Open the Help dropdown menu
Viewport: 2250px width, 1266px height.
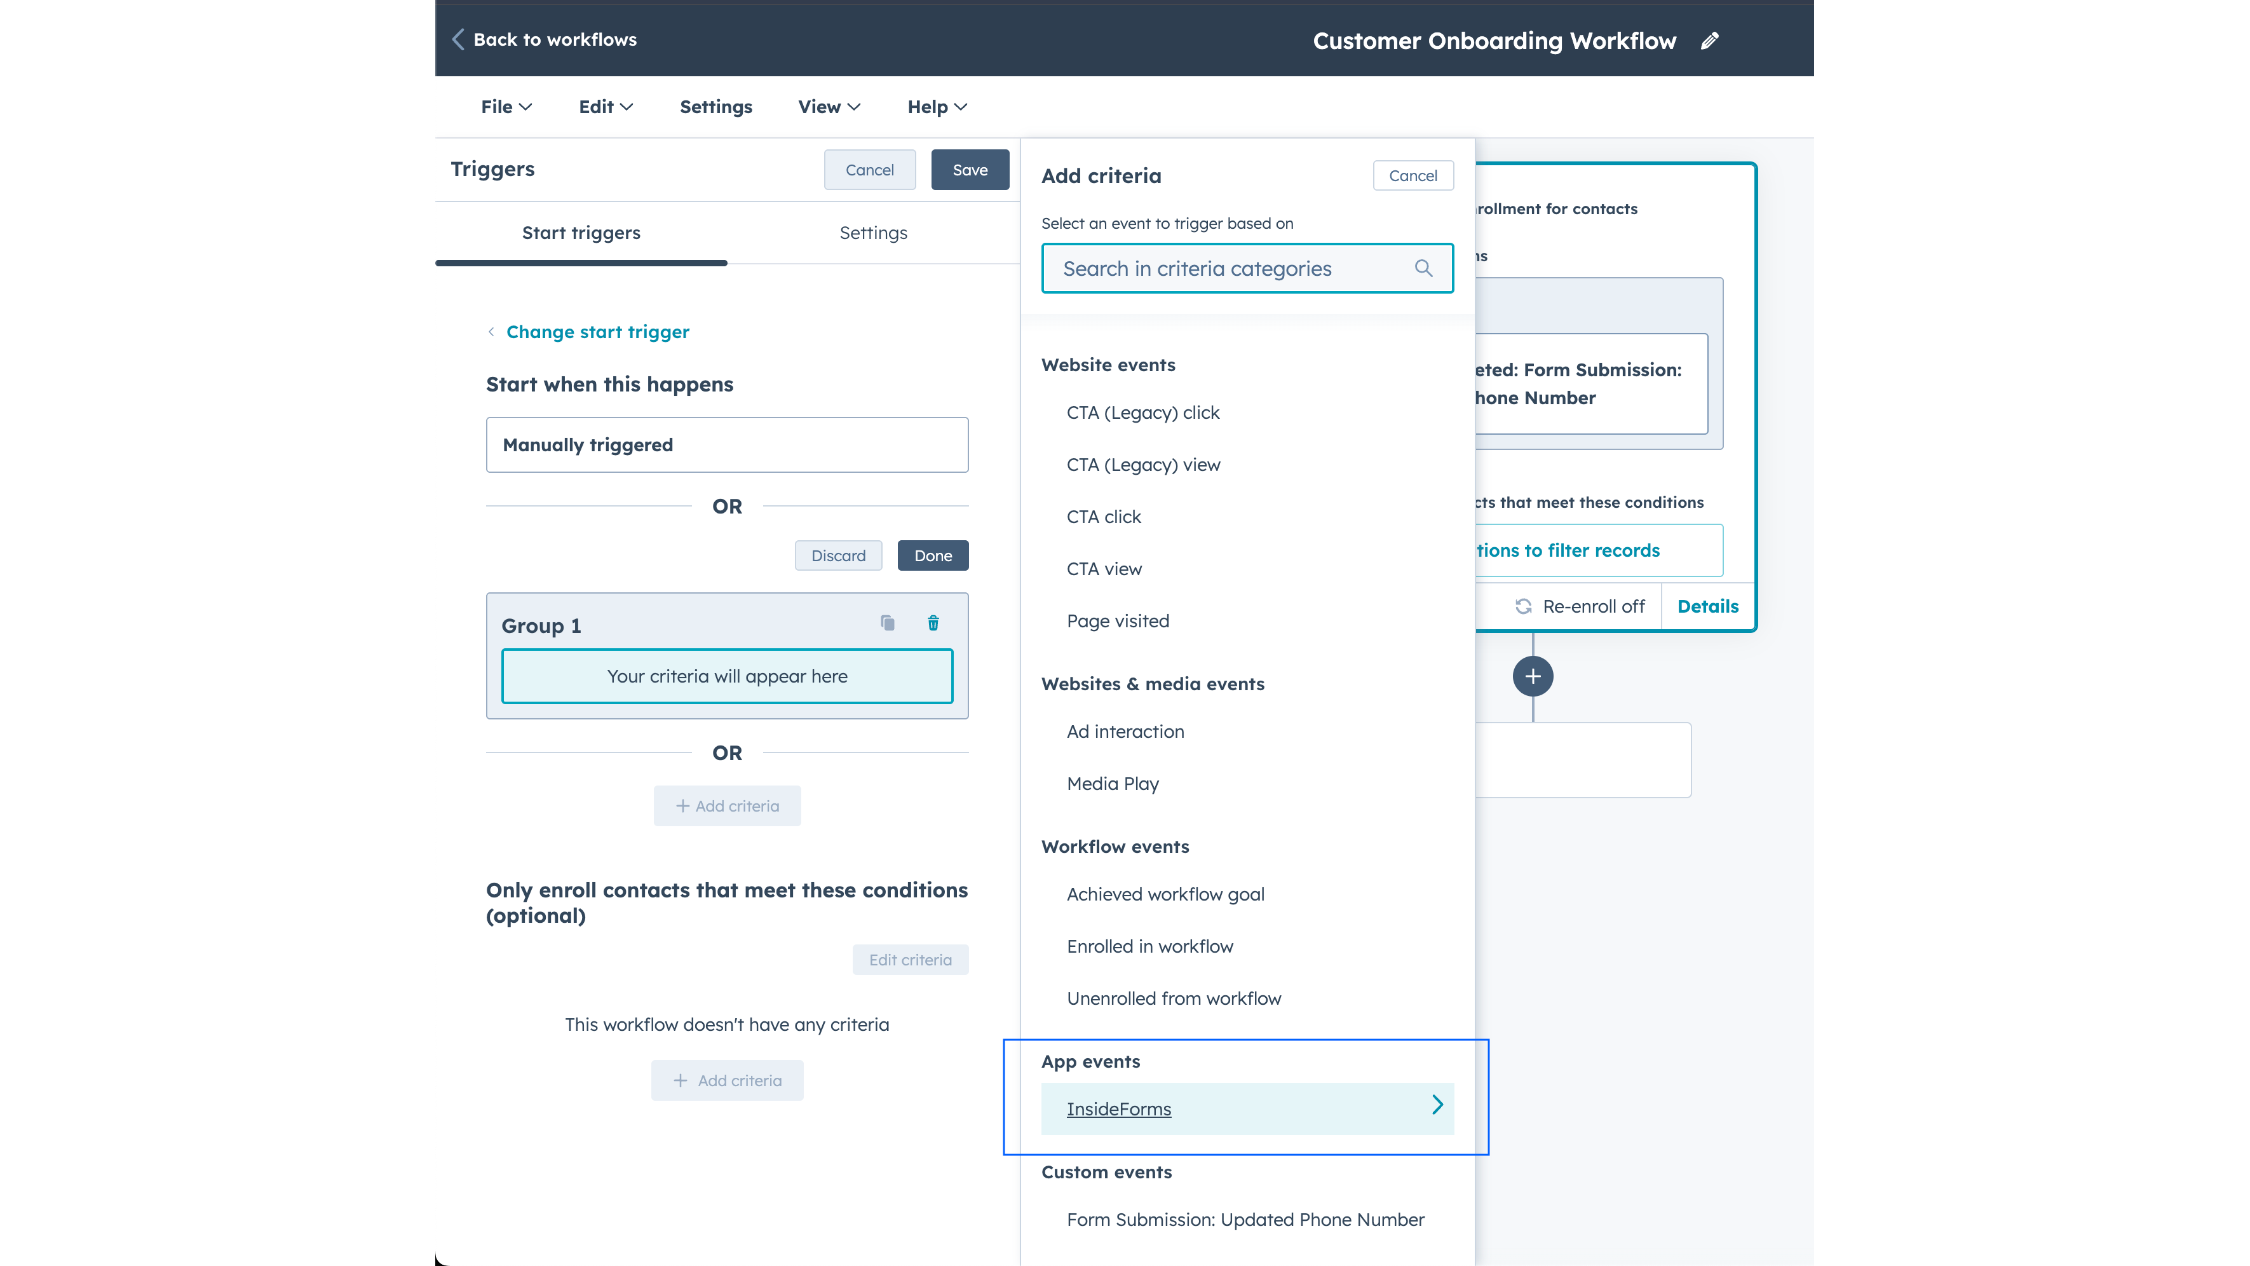[937, 107]
